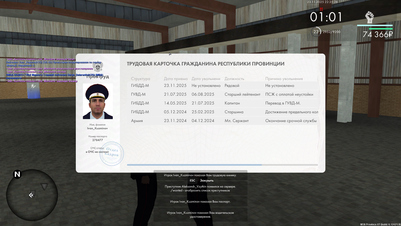Click the coat-of-arms emblem above ПровТруд

pos(98,67)
